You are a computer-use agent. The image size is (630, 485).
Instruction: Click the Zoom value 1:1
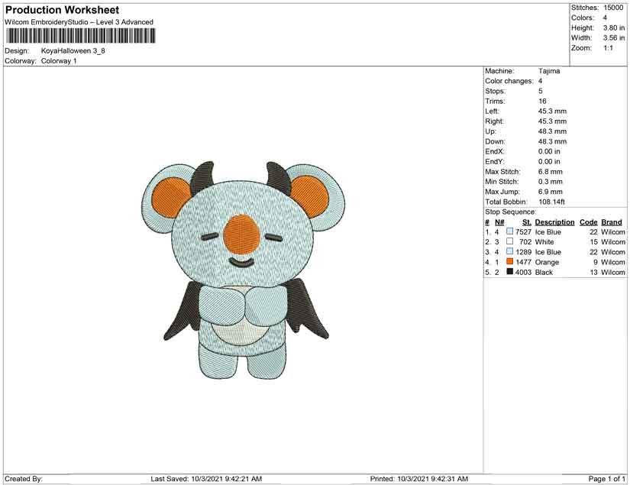click(608, 48)
